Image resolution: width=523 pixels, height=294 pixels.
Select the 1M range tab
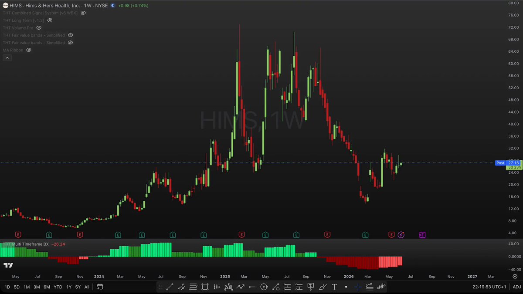[27, 287]
